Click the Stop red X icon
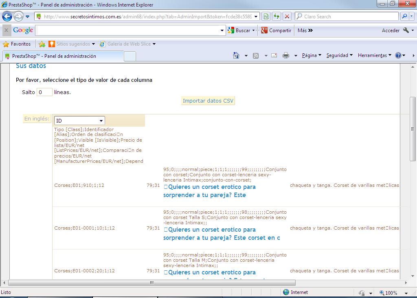 287,16
